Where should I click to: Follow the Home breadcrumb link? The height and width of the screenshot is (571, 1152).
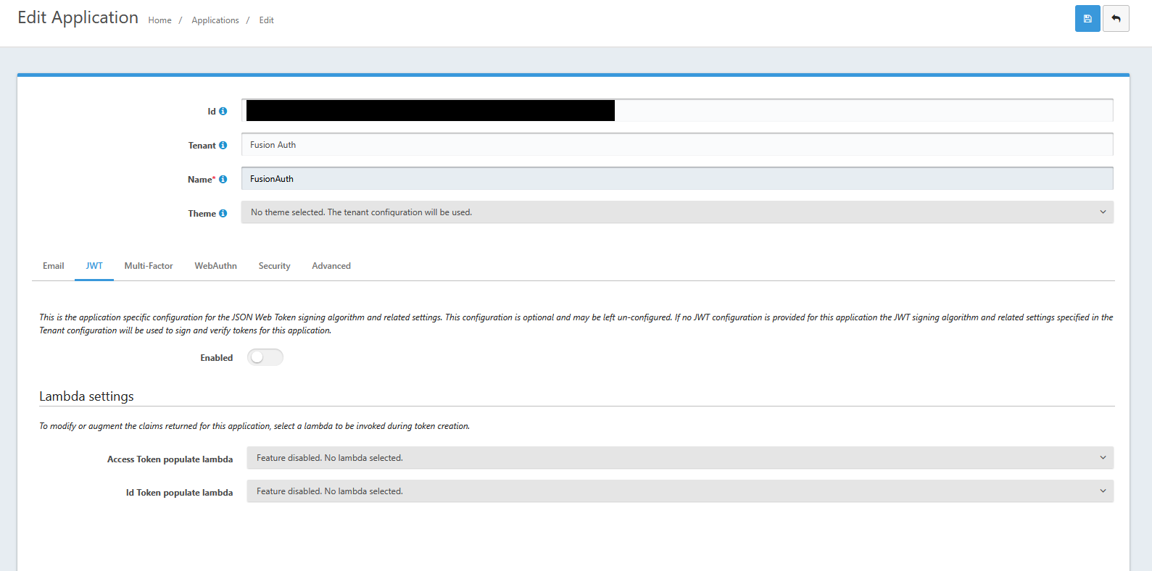click(160, 20)
